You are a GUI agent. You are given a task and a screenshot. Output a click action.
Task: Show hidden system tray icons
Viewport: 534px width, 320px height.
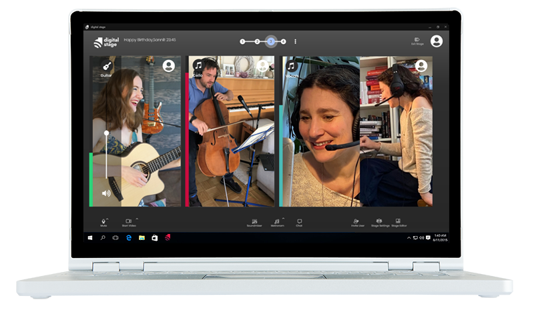(x=409, y=238)
